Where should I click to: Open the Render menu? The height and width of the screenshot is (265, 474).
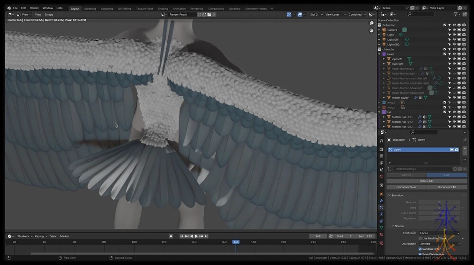pyautogui.click(x=34, y=8)
